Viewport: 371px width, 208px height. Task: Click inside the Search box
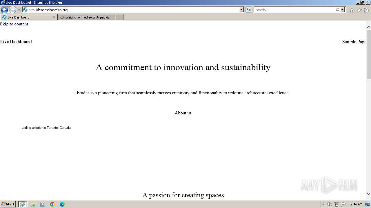coord(294,10)
